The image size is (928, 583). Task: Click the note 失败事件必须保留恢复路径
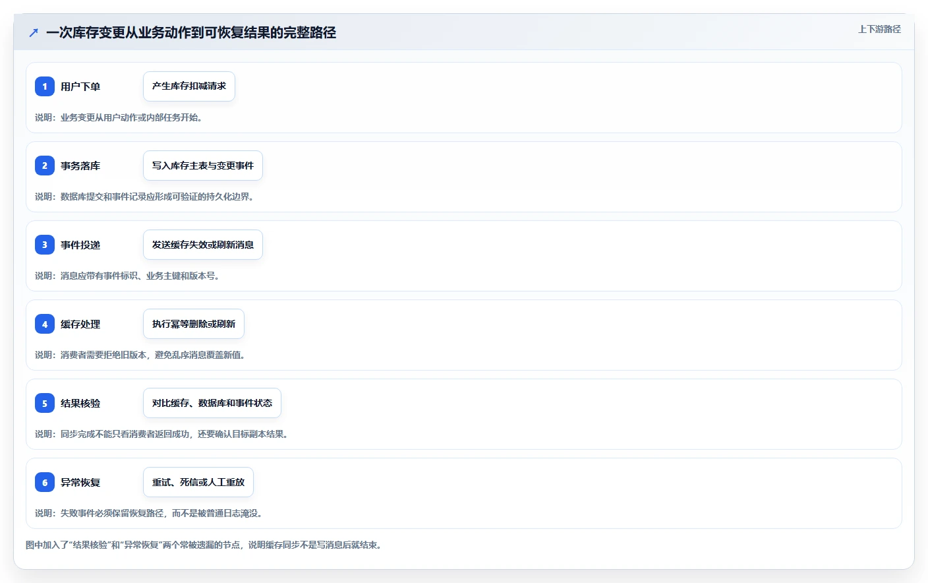(112, 513)
